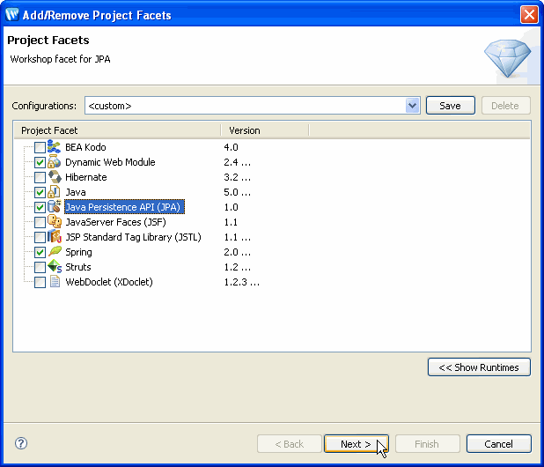
Task: Uncheck the Spring checkbox
Action: click(x=40, y=252)
